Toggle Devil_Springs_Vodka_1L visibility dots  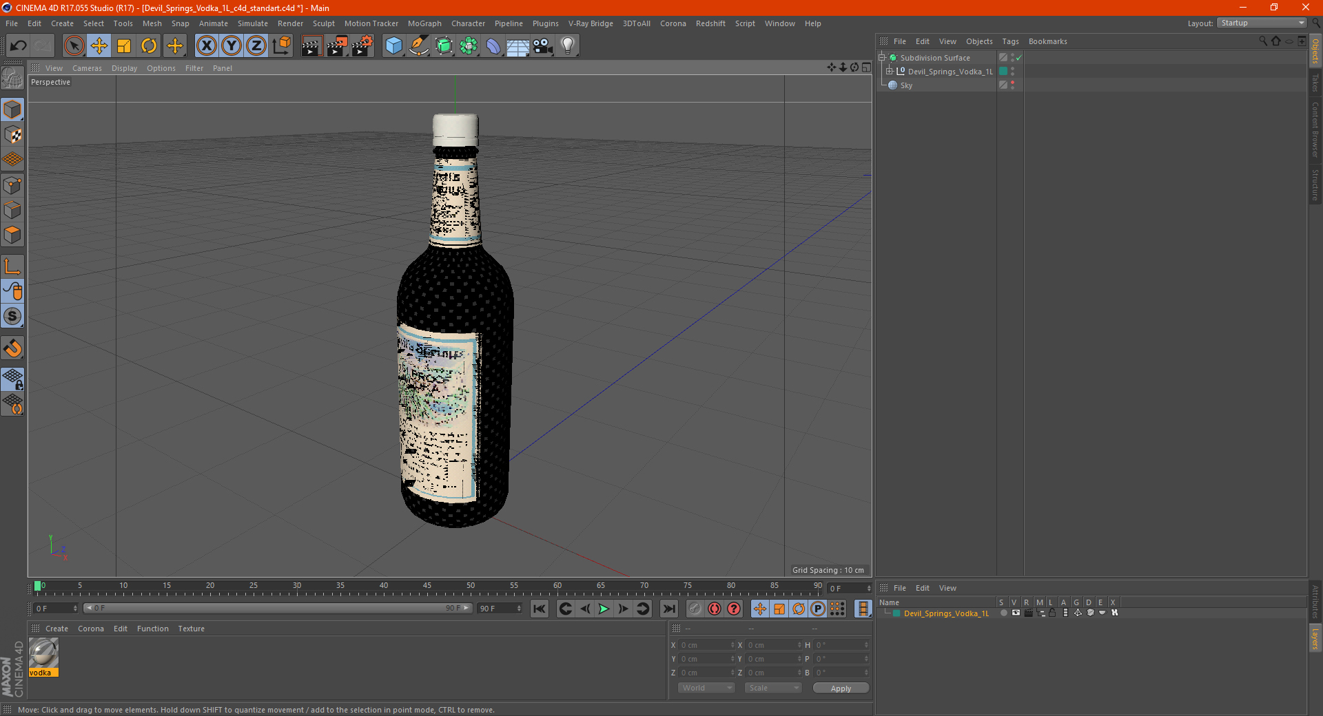coord(1012,72)
